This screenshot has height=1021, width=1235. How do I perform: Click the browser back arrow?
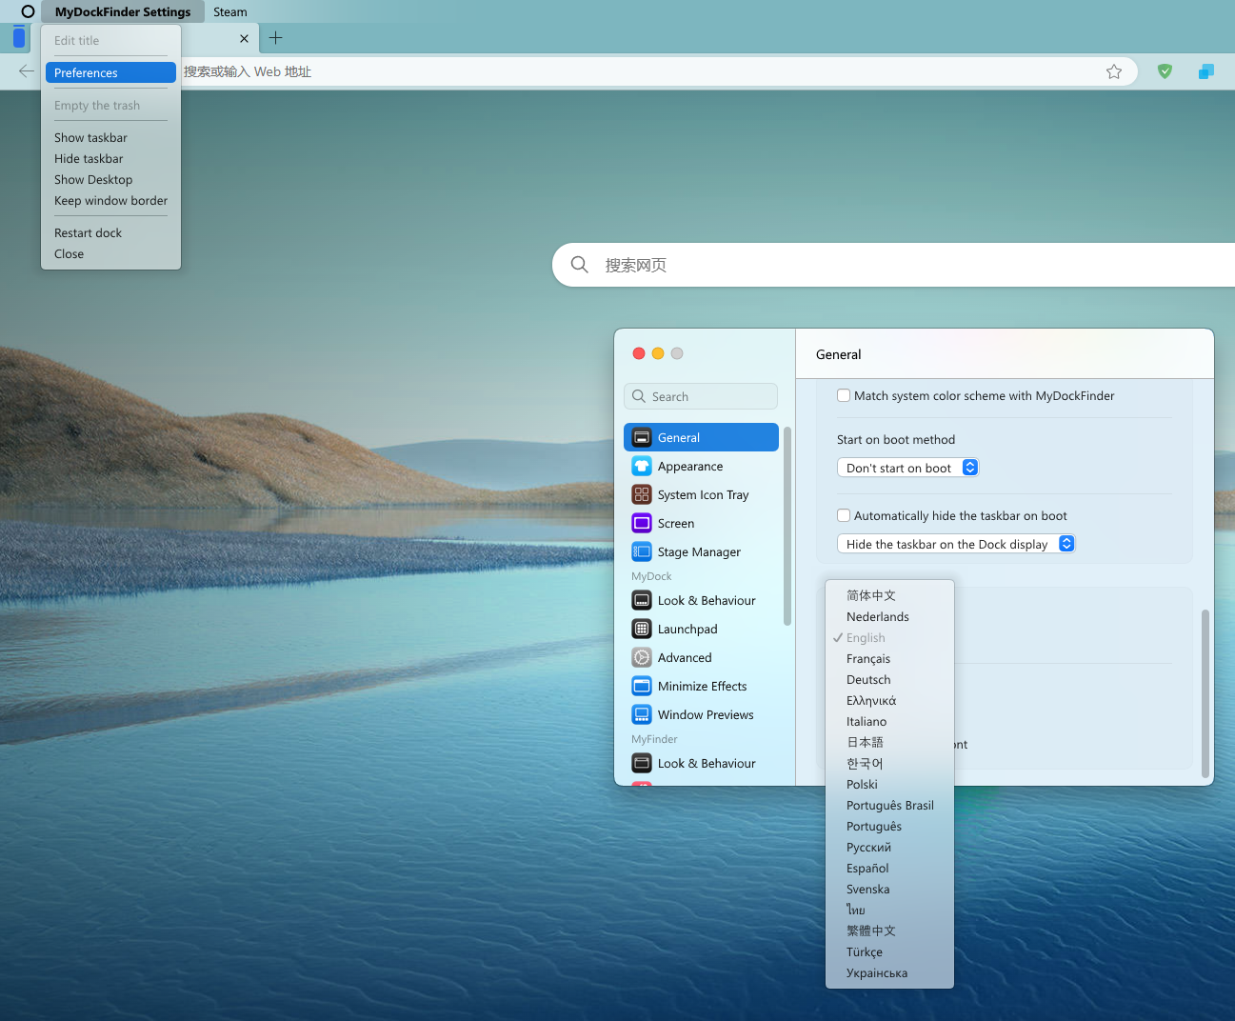(27, 71)
